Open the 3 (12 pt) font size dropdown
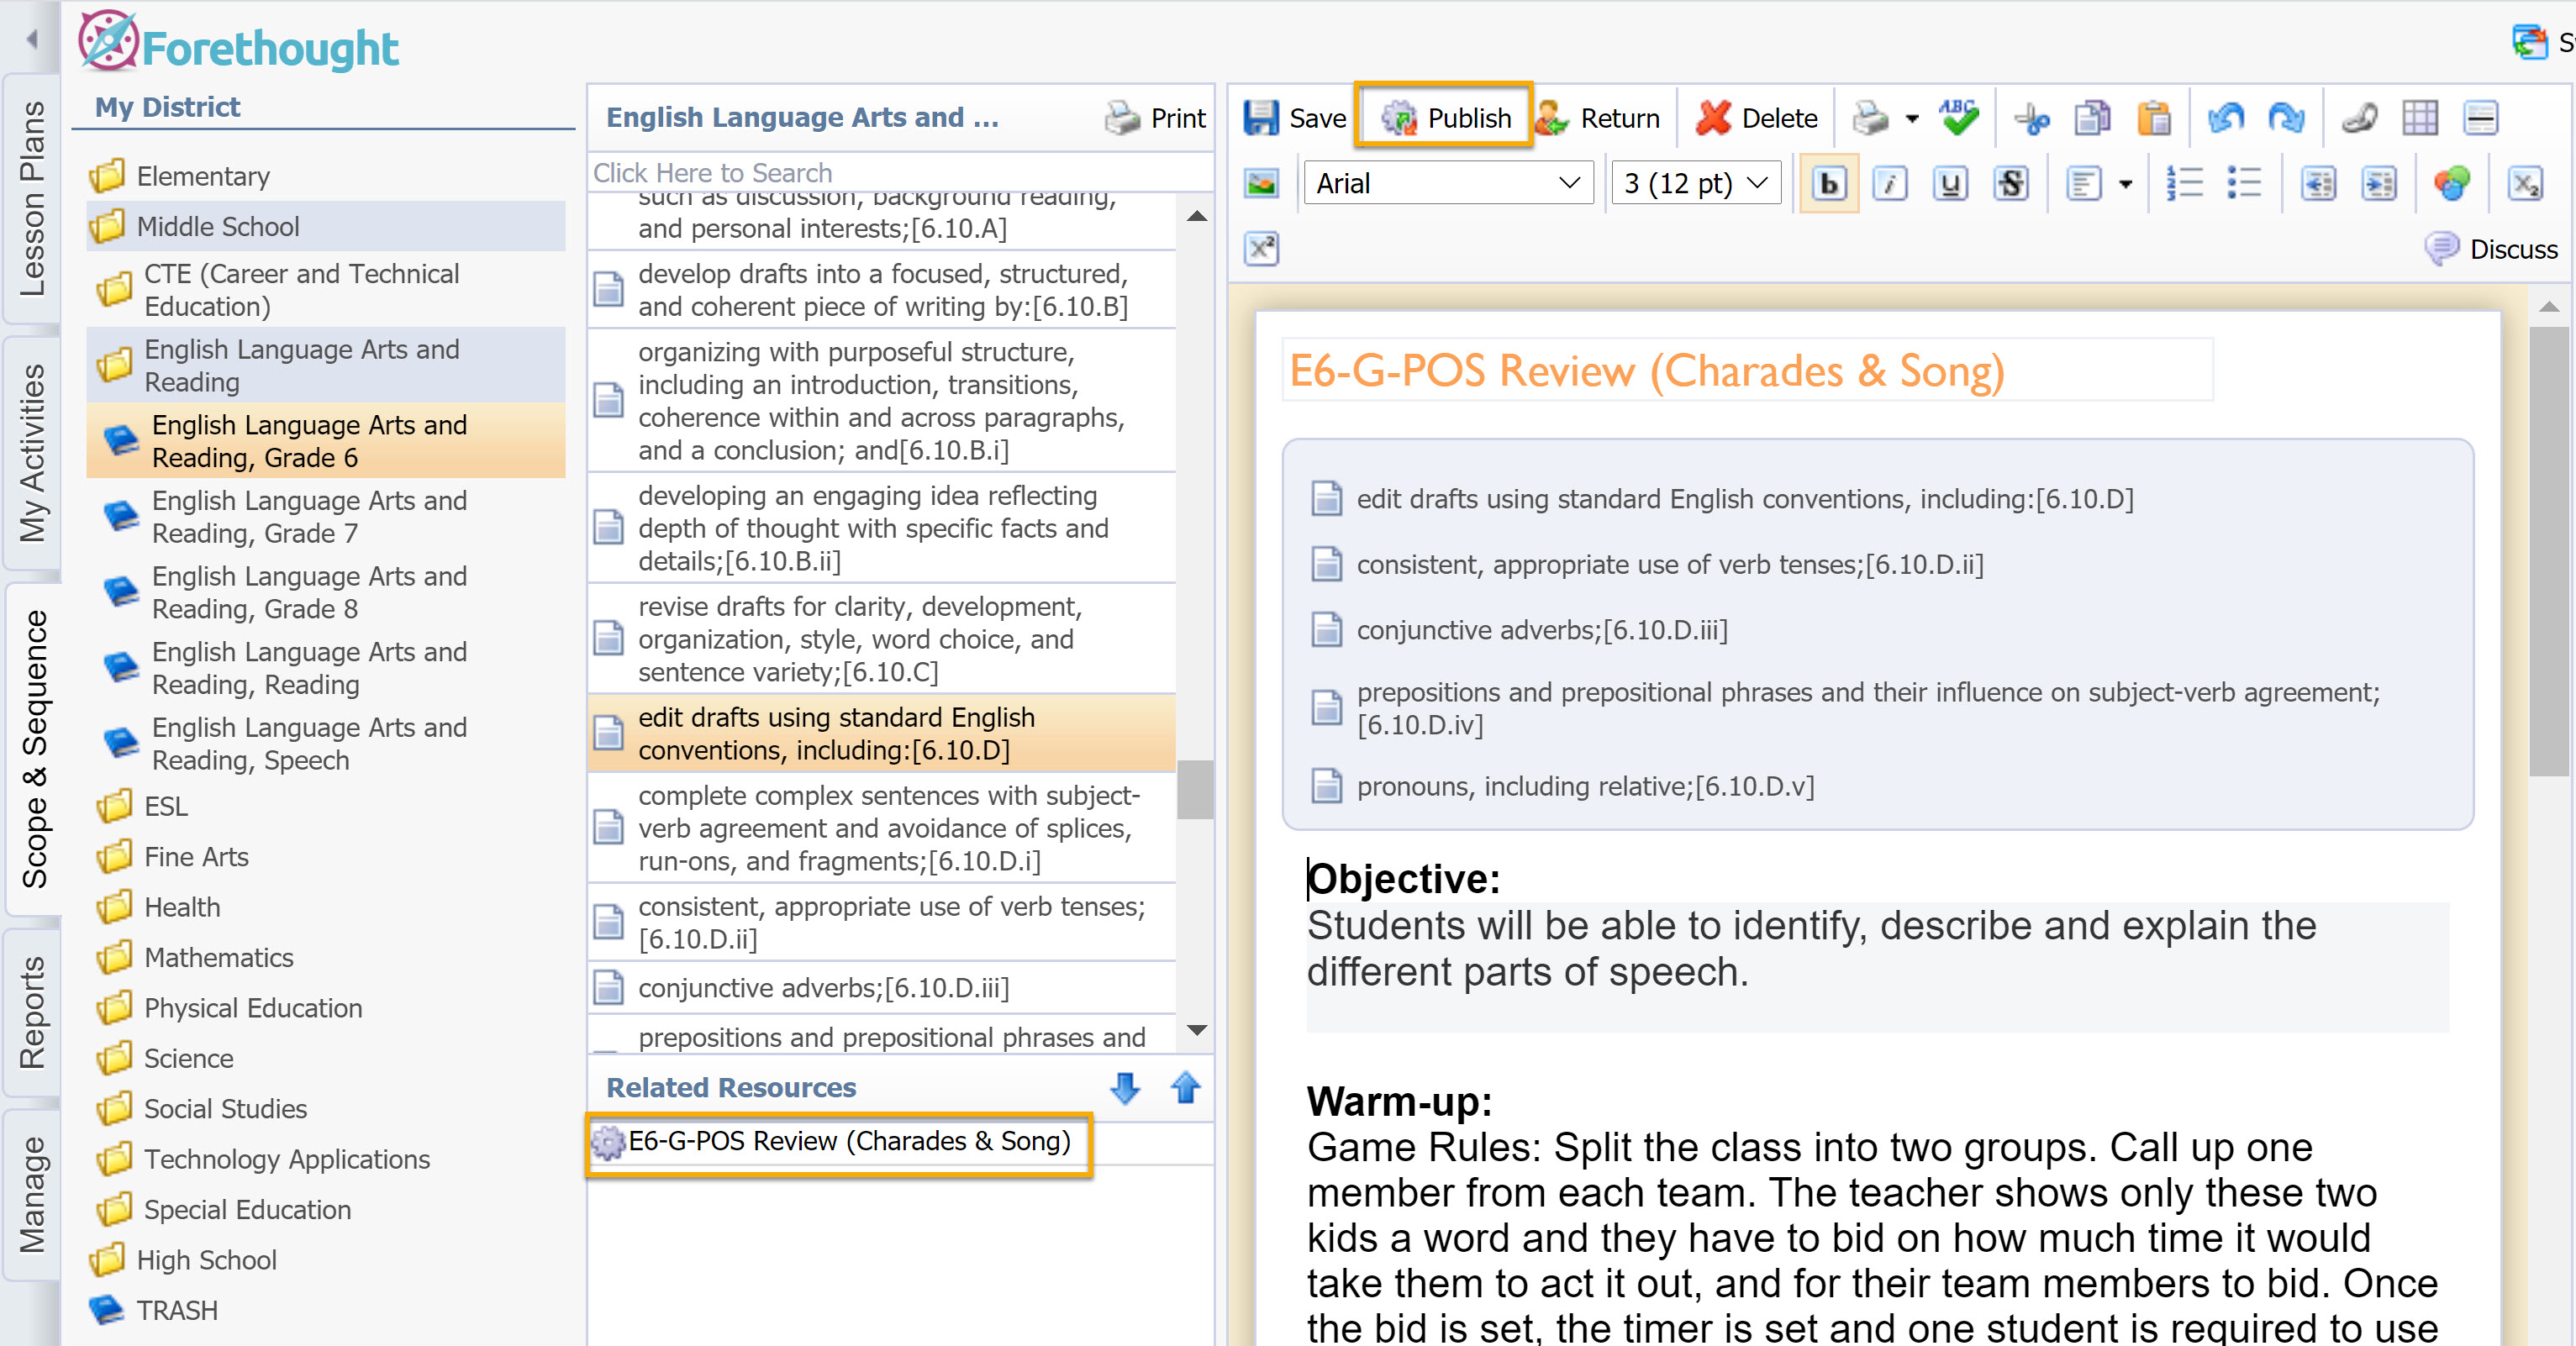The height and width of the screenshot is (1346, 2576). click(x=1696, y=183)
